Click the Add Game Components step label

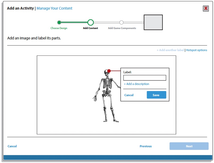click(x=122, y=28)
